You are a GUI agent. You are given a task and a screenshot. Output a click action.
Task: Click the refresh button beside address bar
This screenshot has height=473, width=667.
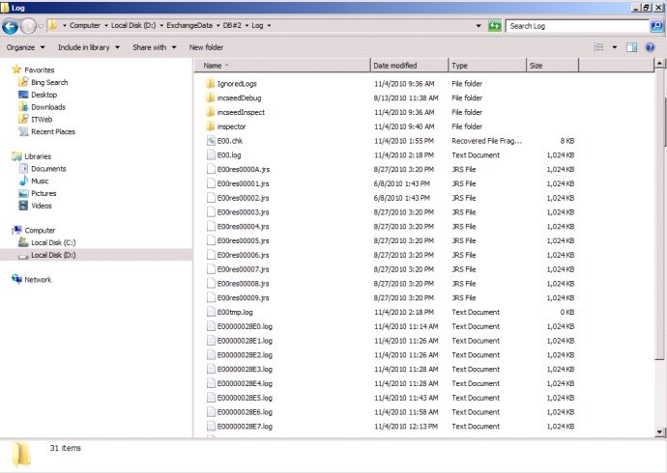(x=495, y=26)
